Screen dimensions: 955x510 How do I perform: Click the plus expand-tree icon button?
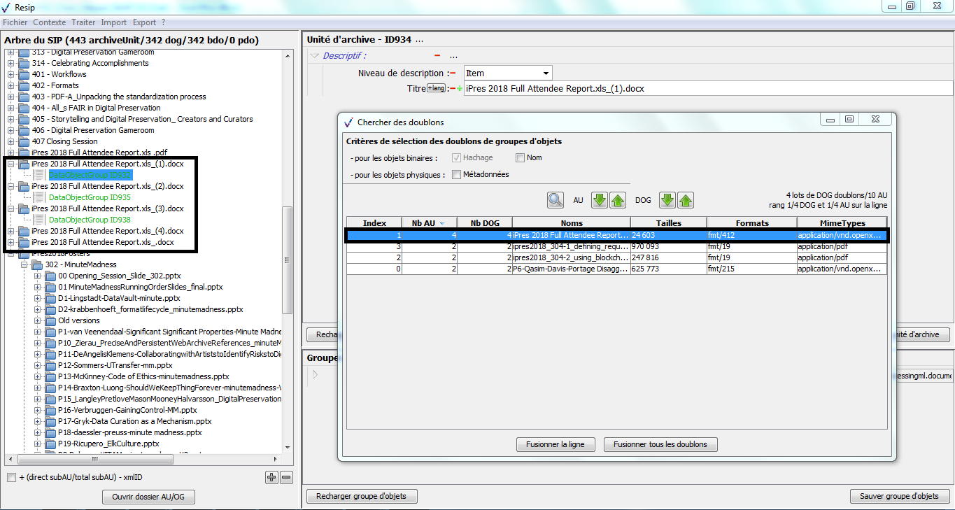[271, 477]
